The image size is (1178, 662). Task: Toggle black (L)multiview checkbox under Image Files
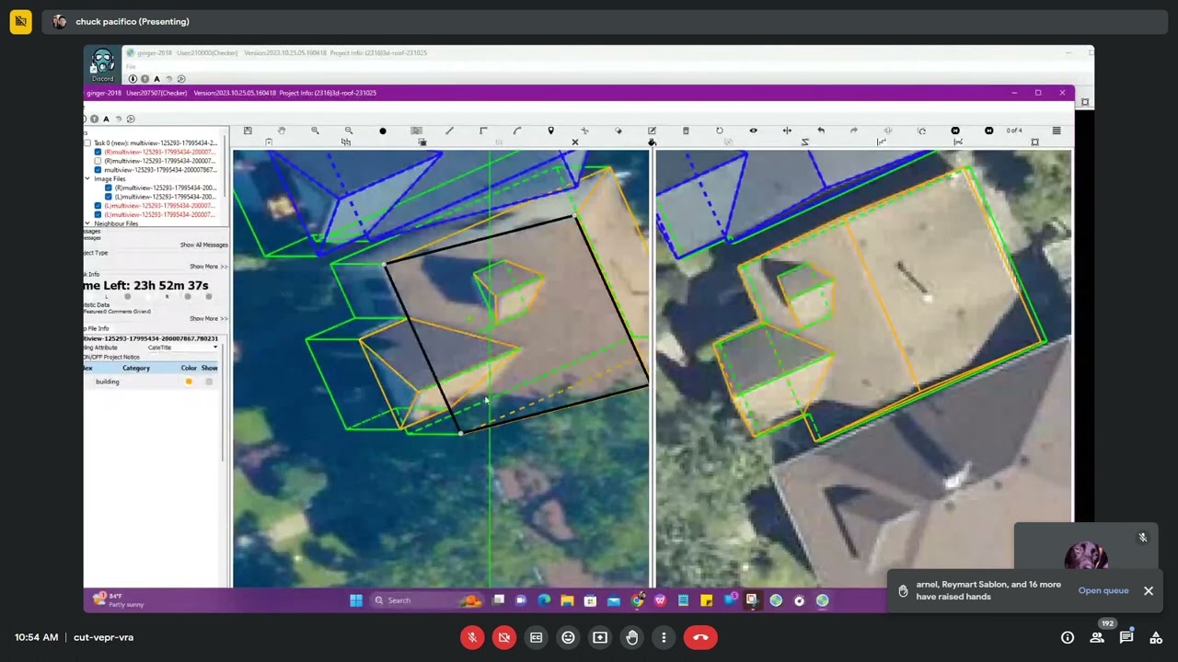109,197
